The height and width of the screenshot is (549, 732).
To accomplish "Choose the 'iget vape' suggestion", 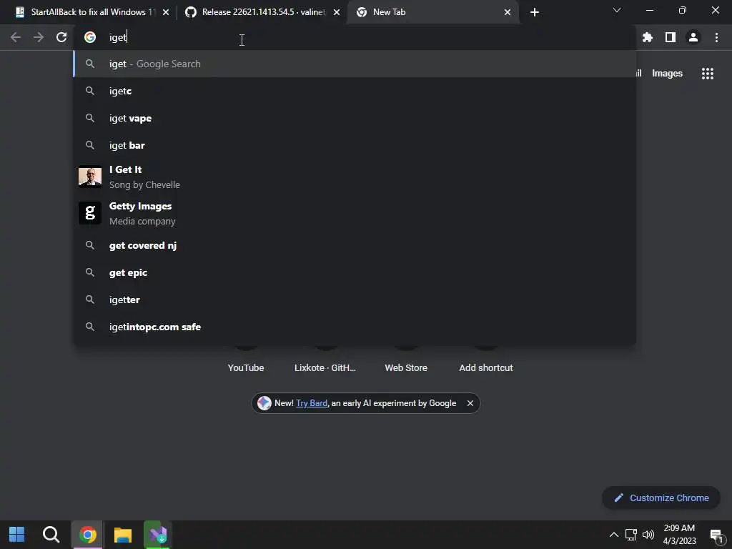I will (x=355, y=118).
